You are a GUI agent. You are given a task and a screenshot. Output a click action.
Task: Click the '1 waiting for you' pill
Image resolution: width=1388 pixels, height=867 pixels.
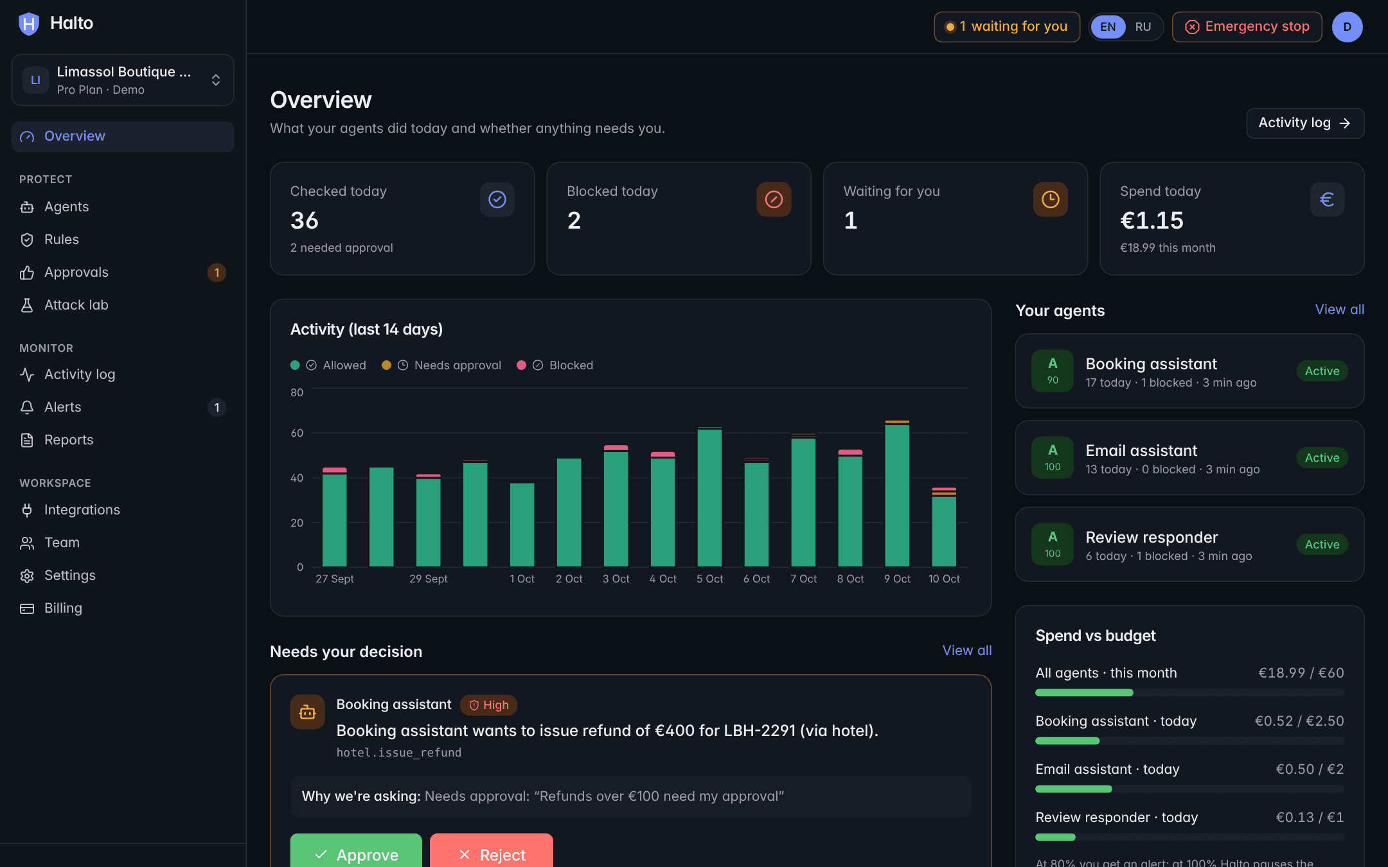coord(1007,27)
